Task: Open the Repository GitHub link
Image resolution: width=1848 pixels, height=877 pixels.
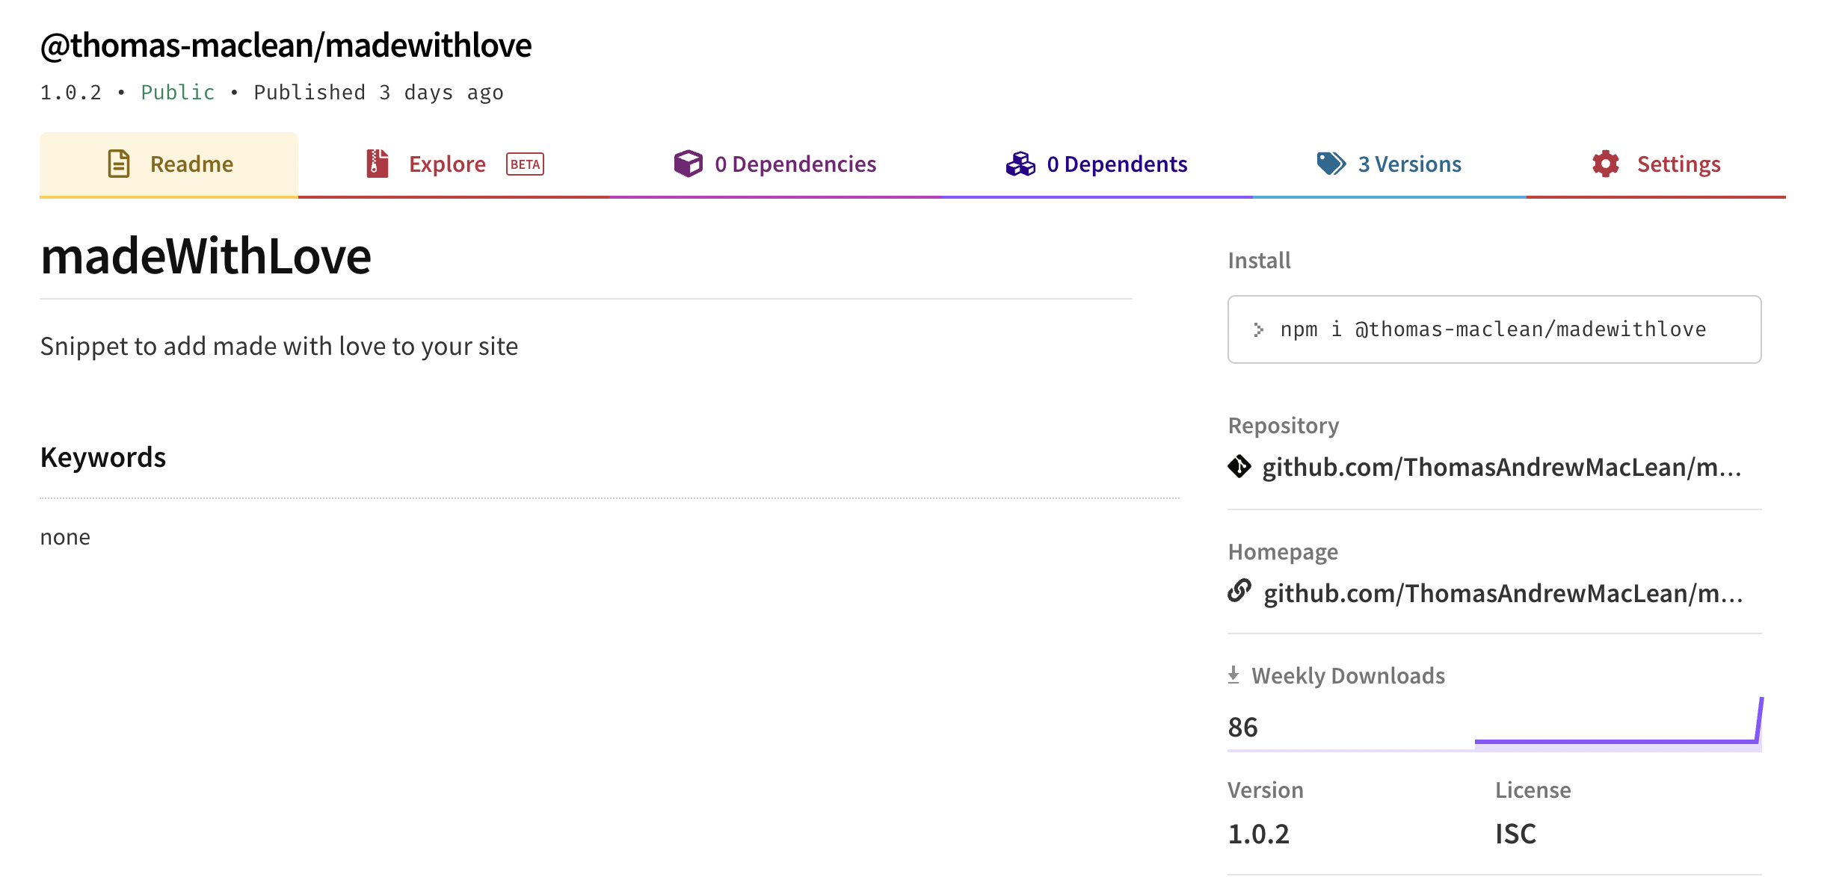Action: (1502, 467)
